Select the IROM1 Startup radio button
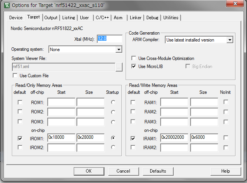 tap(113, 138)
